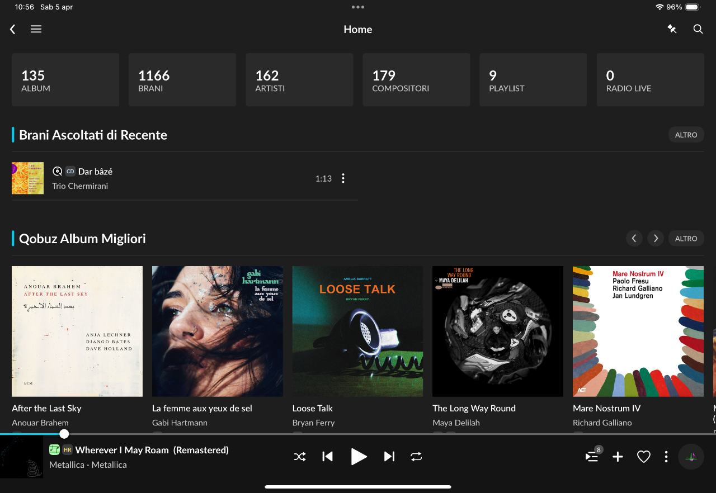Open the 0 Radio Live tile
716x493 pixels.
650,80
